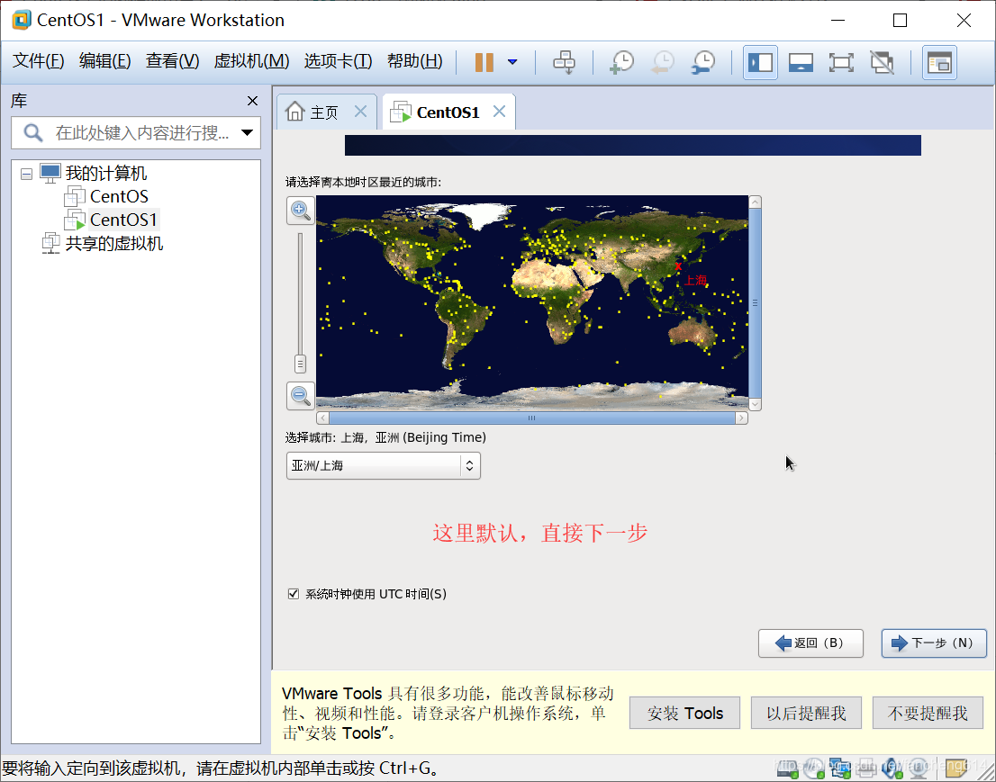The width and height of the screenshot is (996, 782).
Task: Click the hard disk status bar icon
Action: coord(788,768)
